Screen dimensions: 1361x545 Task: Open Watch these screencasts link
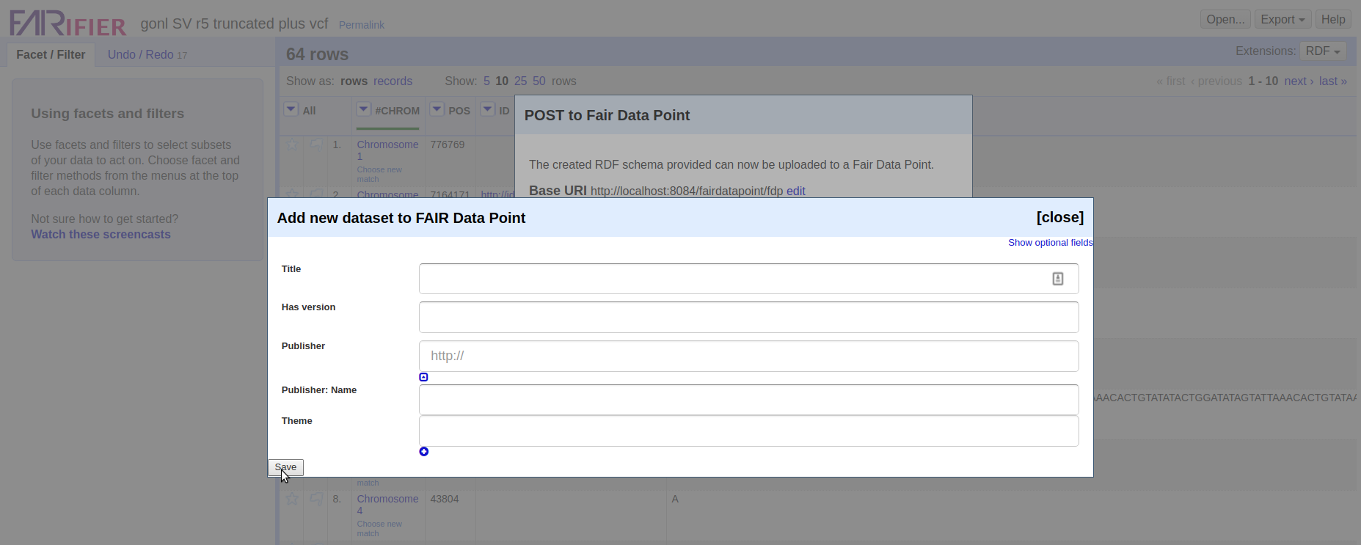pyautogui.click(x=101, y=235)
